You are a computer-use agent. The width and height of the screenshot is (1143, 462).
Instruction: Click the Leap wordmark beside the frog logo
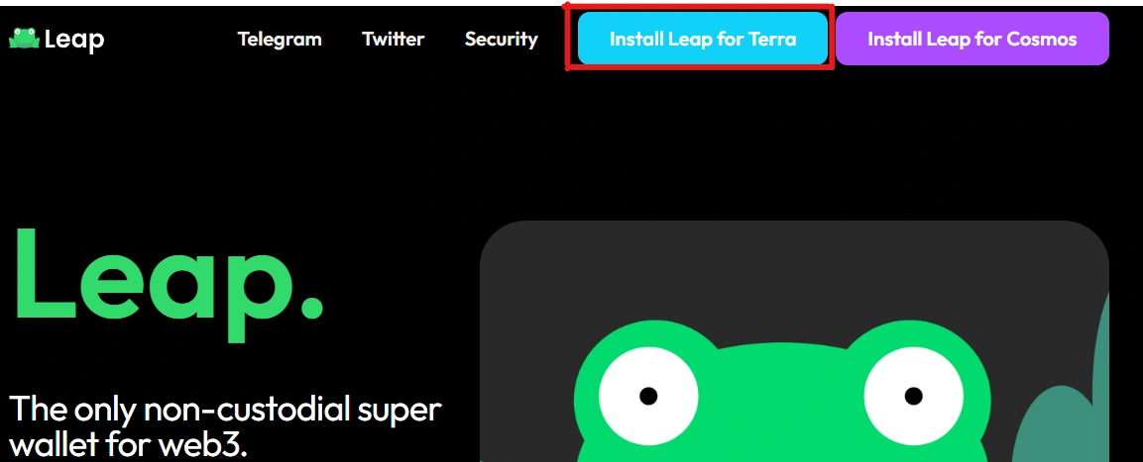(73, 40)
